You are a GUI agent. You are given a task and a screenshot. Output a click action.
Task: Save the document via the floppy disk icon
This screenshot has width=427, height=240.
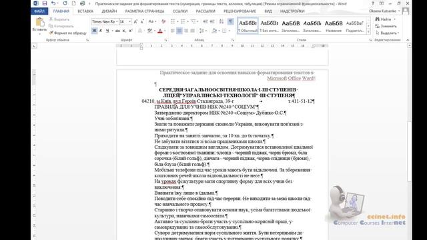click(45, 3)
